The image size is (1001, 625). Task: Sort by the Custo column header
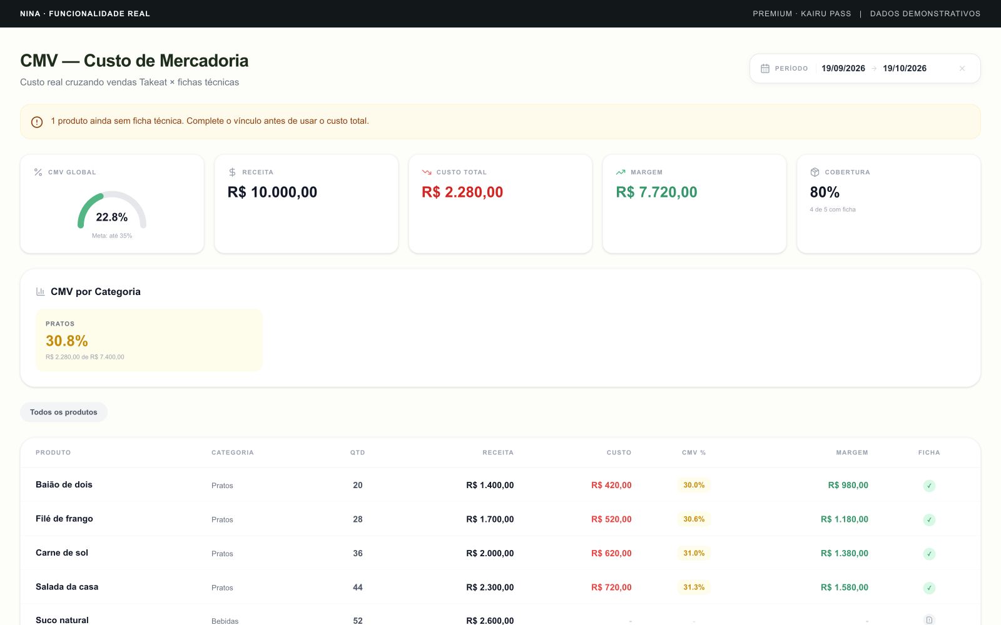click(x=619, y=452)
